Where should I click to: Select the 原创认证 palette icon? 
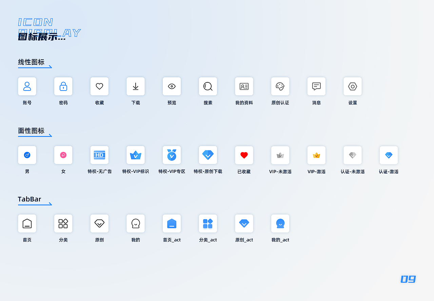(280, 86)
